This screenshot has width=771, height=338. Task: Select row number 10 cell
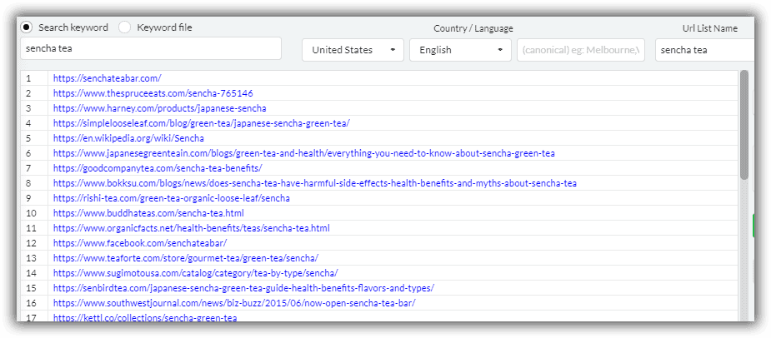click(34, 213)
